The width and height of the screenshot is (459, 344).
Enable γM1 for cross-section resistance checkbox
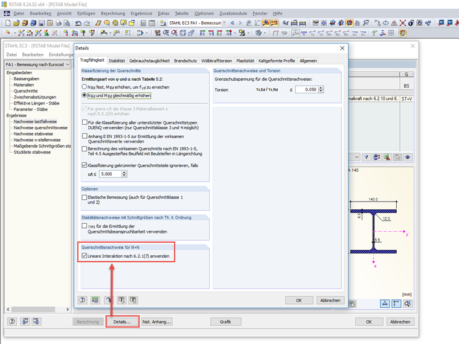pos(85,226)
